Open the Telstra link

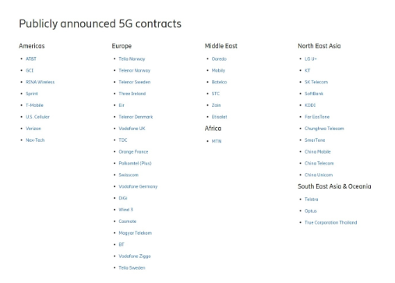[312, 200]
